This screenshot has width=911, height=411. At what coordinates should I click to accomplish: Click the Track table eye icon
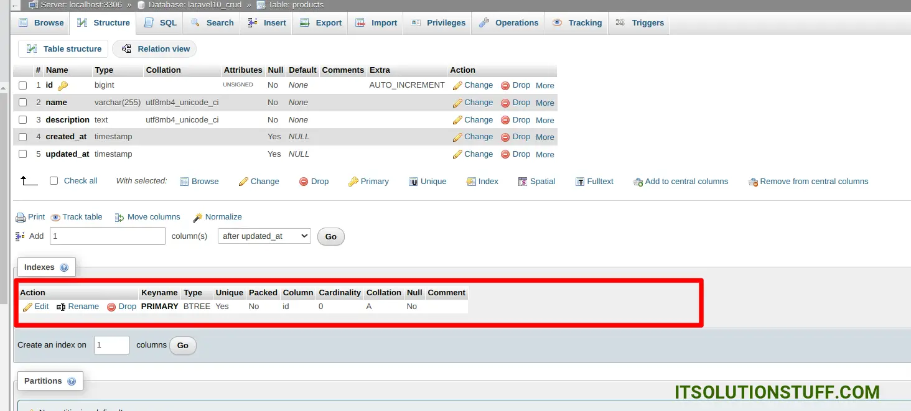click(x=55, y=218)
